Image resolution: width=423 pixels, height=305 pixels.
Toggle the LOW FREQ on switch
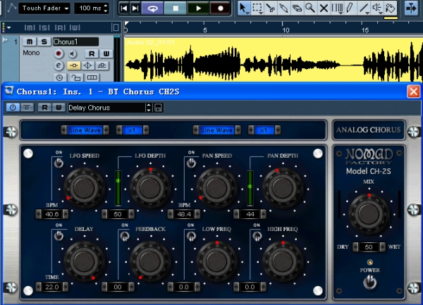tap(191, 236)
